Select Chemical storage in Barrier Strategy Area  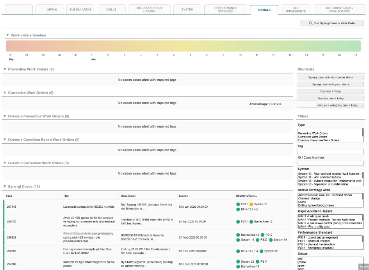point(309,199)
